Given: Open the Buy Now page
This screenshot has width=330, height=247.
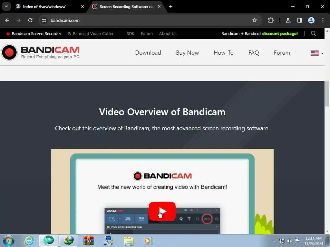Looking at the screenshot, I should [187, 53].
